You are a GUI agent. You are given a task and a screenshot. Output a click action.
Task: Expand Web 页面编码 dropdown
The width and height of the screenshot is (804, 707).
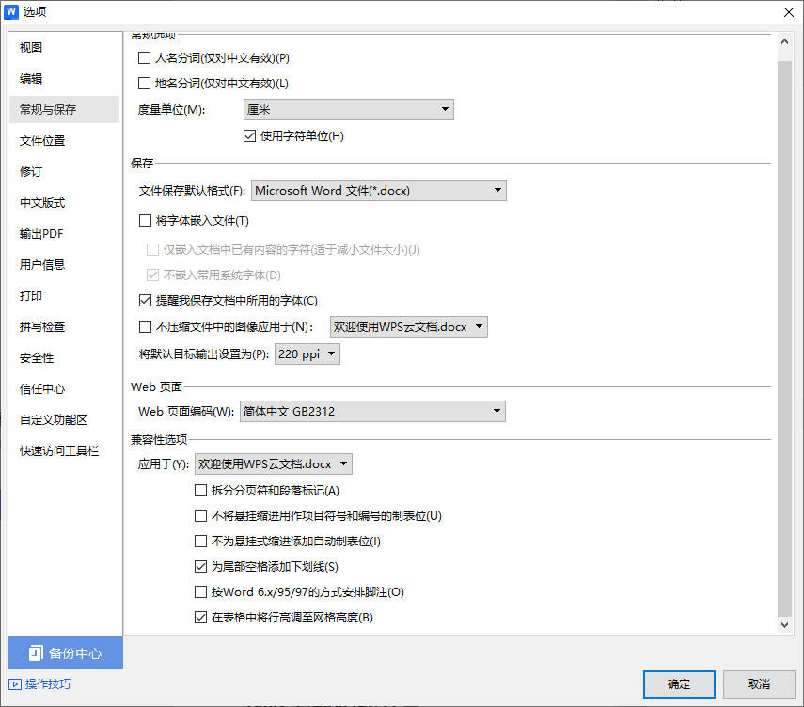(371, 412)
